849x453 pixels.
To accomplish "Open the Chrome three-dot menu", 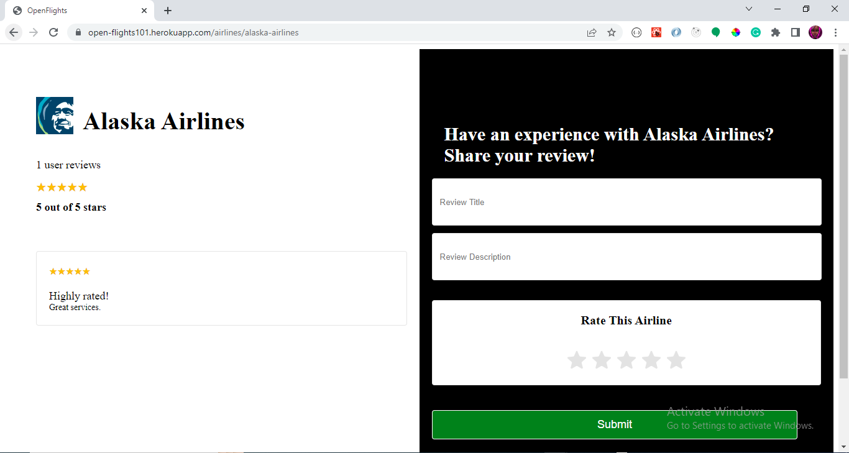I will [835, 32].
